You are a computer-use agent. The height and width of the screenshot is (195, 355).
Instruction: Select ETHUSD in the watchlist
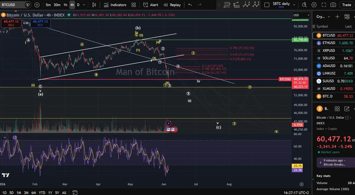[334, 43]
